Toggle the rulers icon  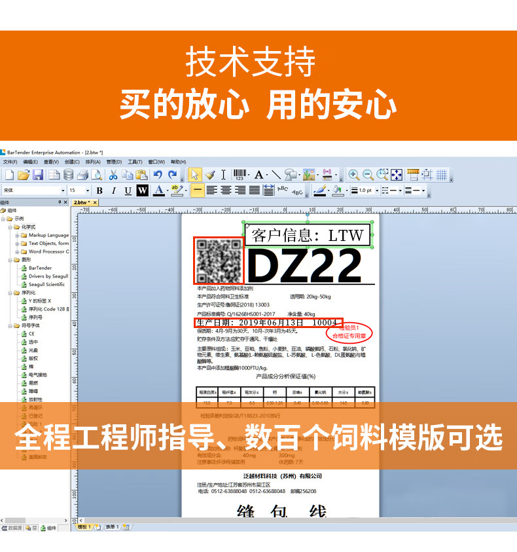pos(413,175)
